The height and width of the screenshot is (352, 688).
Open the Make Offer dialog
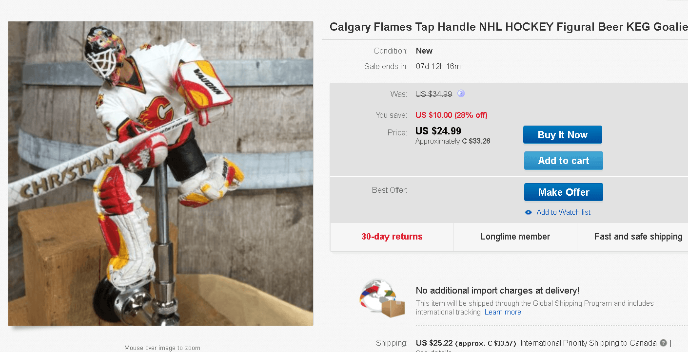pos(563,192)
